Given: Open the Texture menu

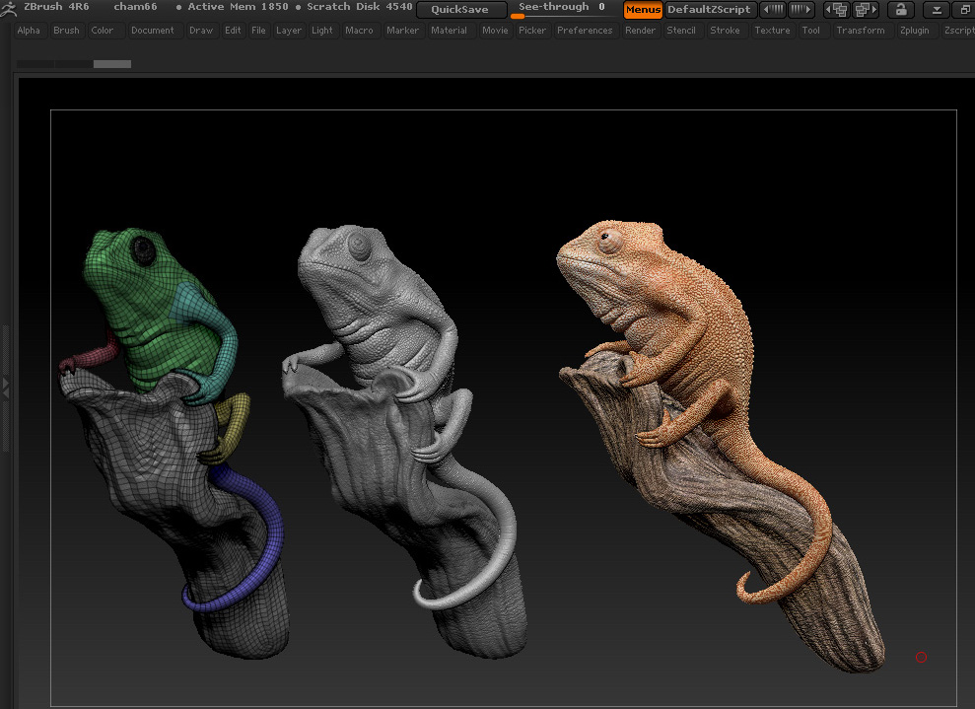Looking at the screenshot, I should pyautogui.click(x=772, y=30).
